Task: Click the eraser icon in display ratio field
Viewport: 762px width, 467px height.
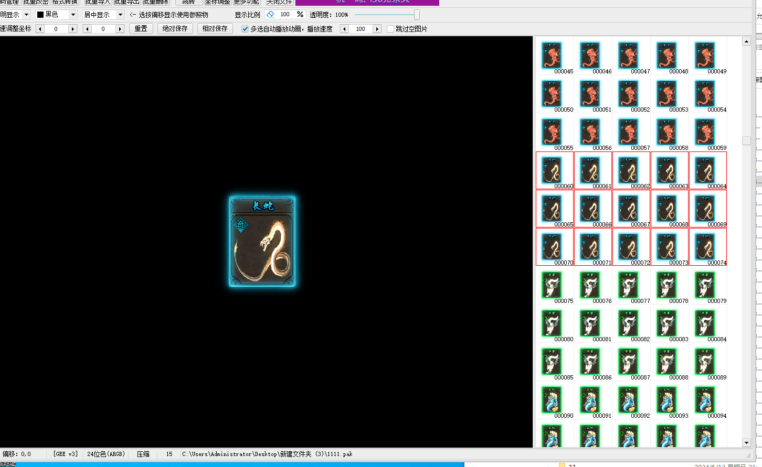Action: coord(270,14)
